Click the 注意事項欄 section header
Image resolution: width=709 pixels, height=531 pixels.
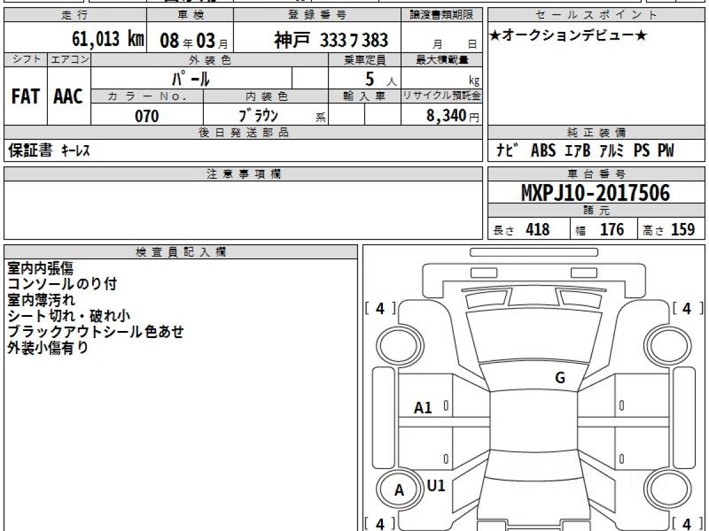(x=243, y=174)
